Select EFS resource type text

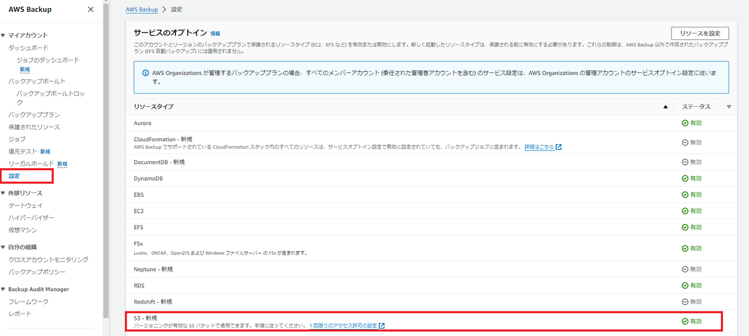(139, 227)
